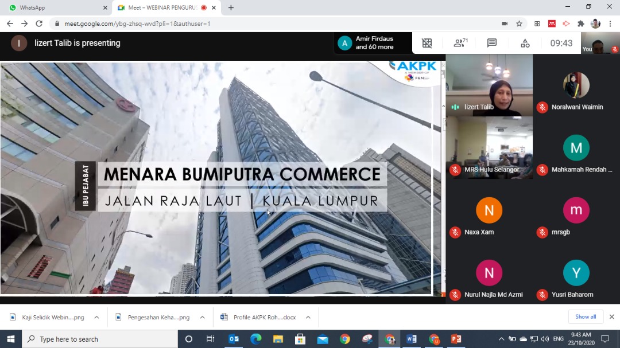The image size is (620, 348).
Task: Open the Chrome Extensions puzzle icon
Action: point(581,24)
